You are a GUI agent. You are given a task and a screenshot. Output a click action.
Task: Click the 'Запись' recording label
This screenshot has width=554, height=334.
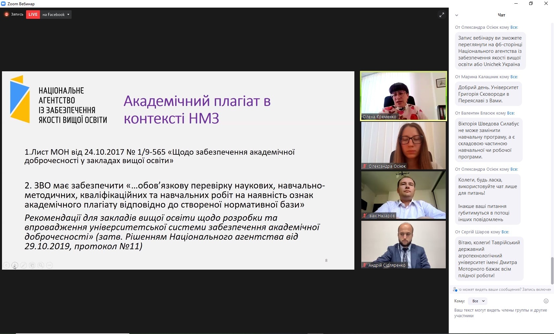17,15
